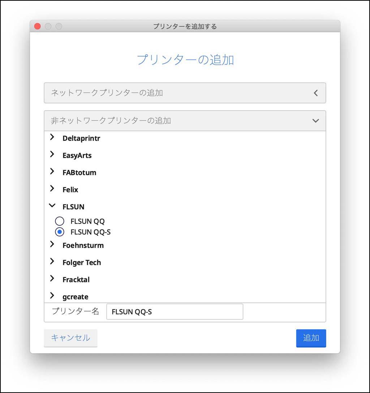Click the FLSUN group label text
The image size is (370, 393).
[73, 207]
